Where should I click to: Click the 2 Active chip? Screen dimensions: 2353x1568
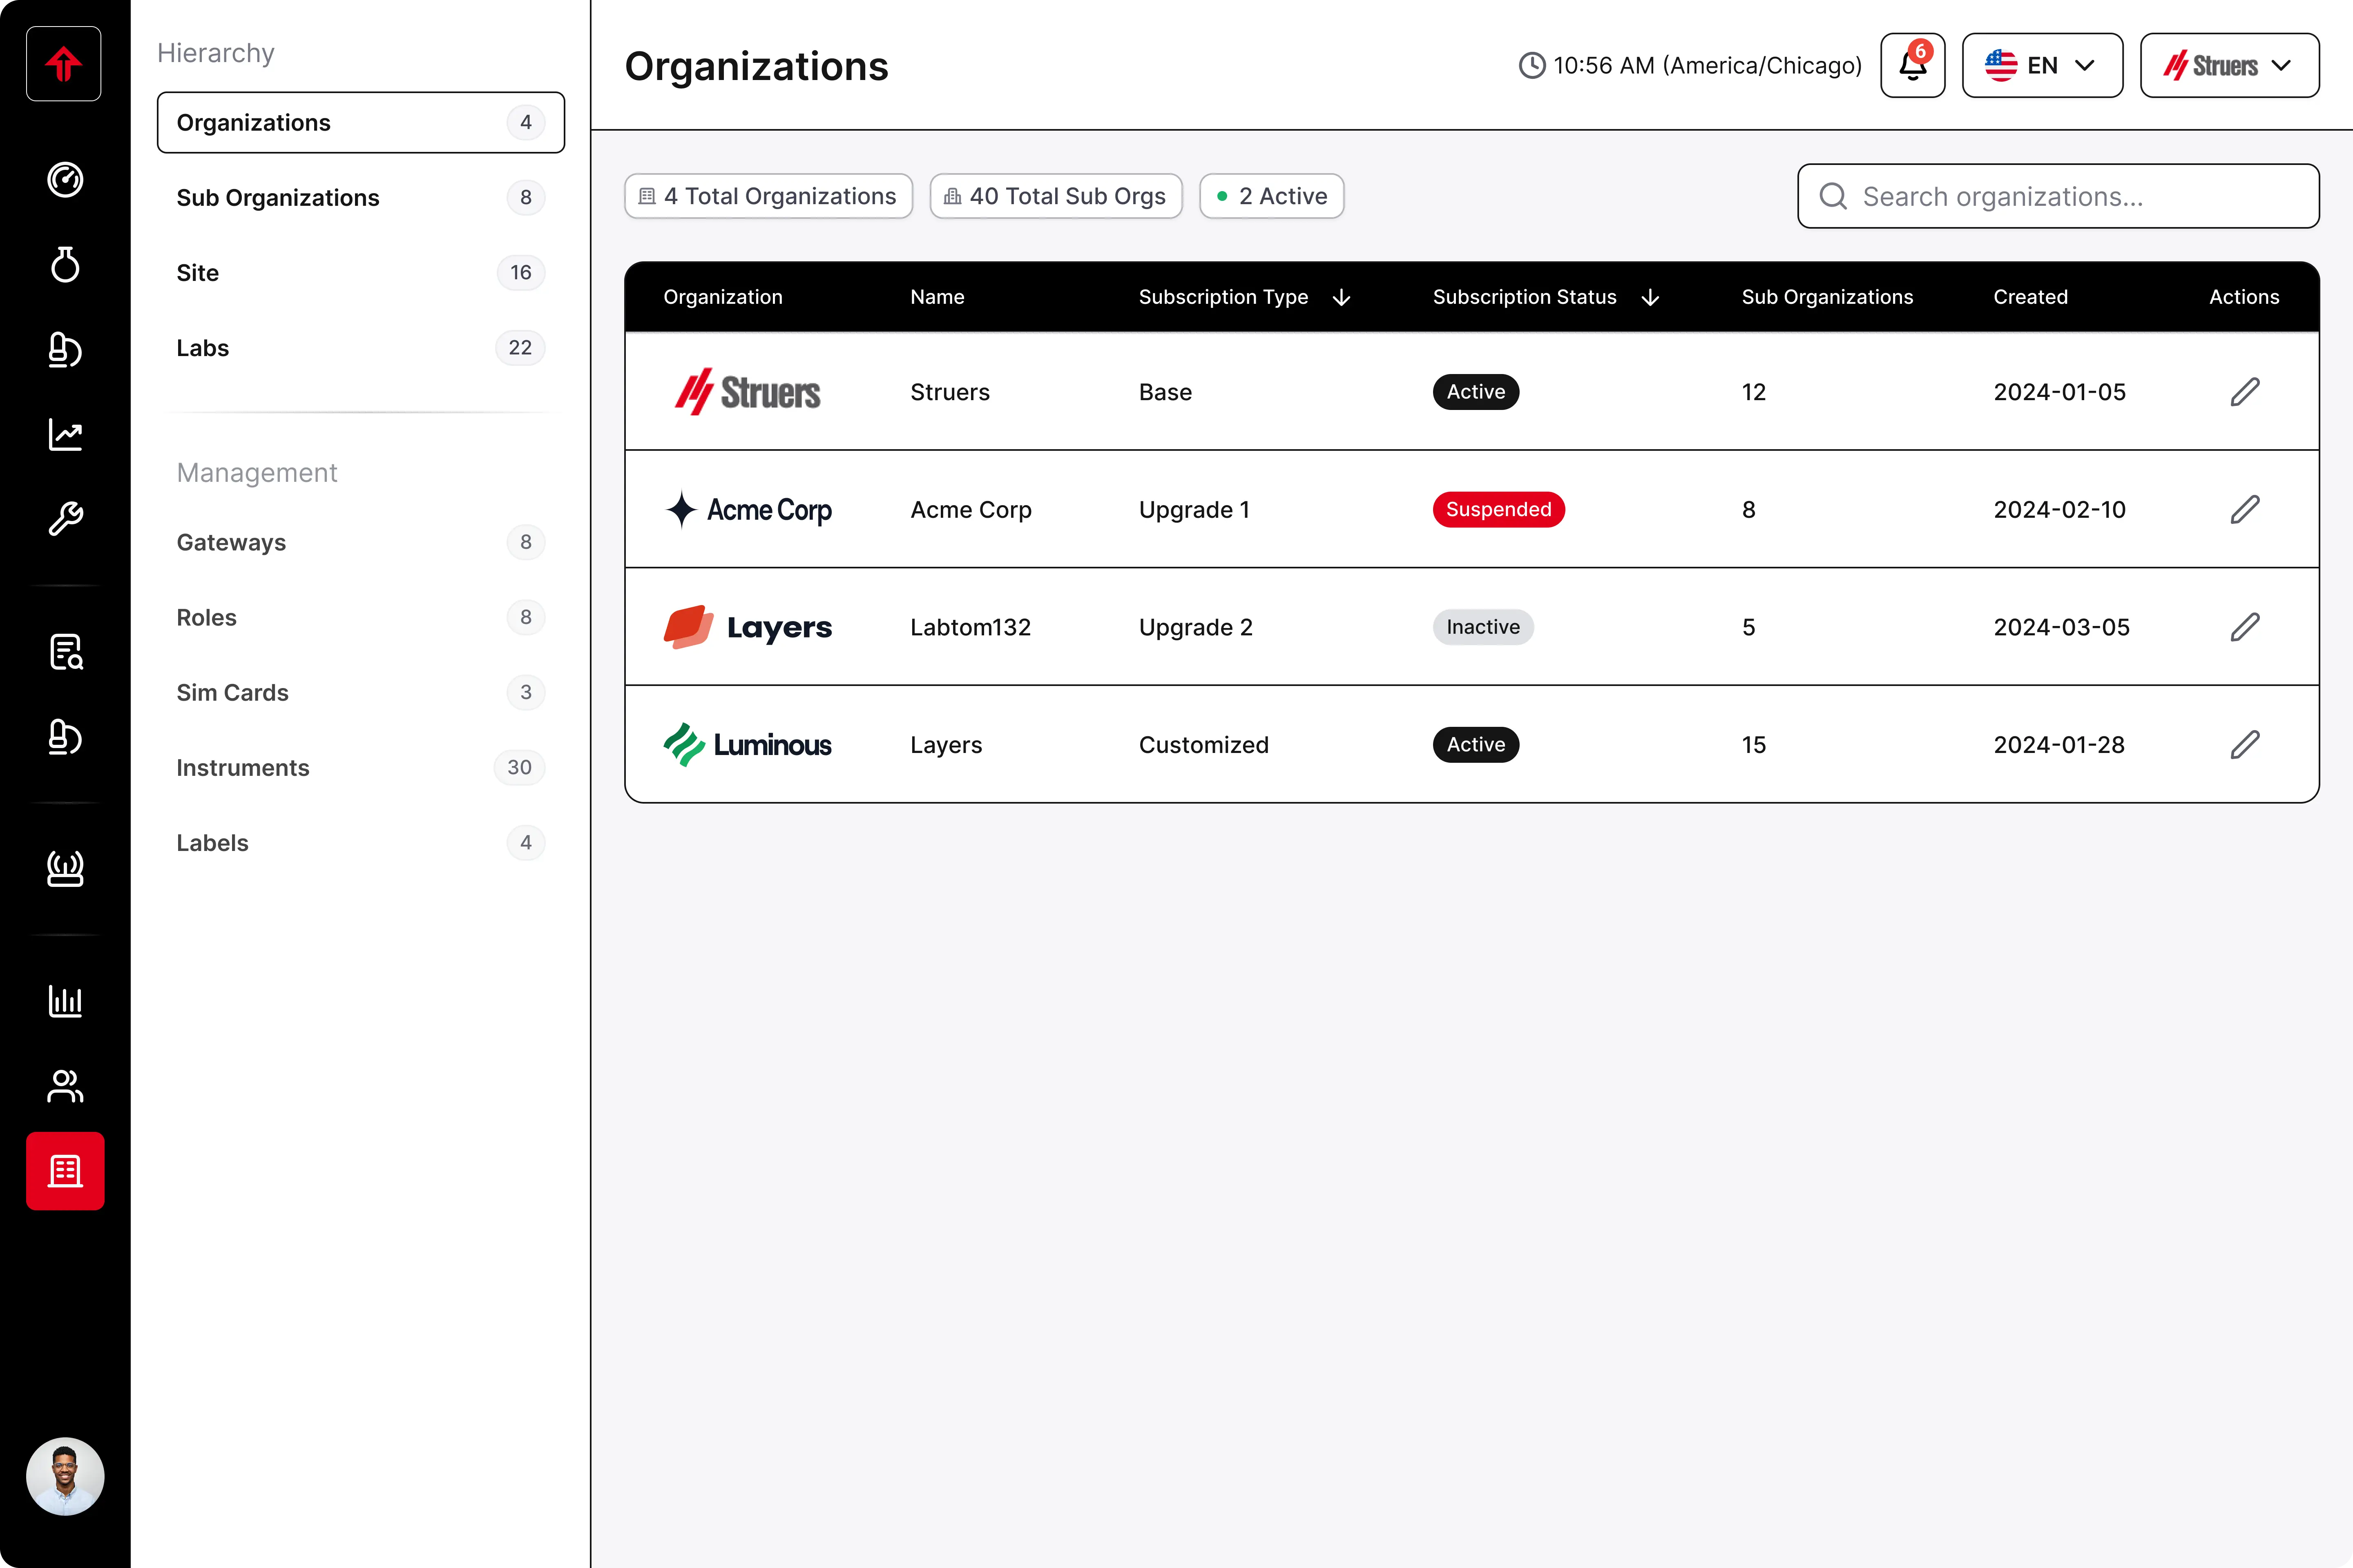point(1272,196)
